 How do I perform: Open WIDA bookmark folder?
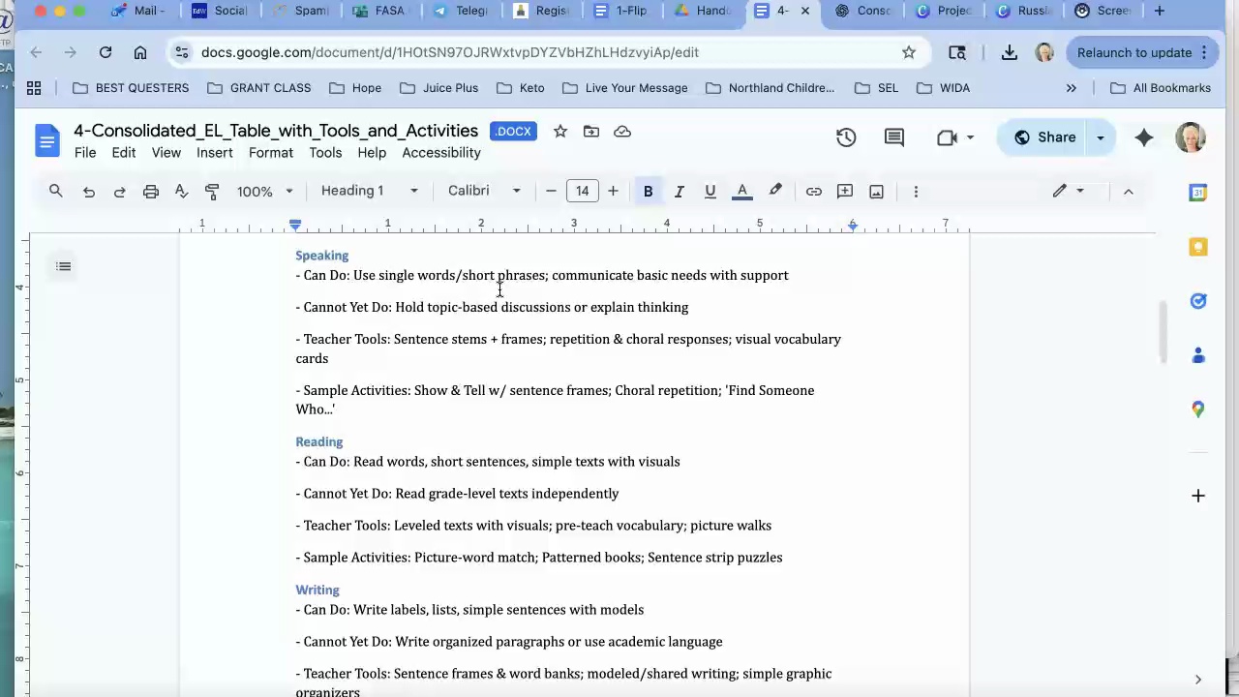click(943, 88)
